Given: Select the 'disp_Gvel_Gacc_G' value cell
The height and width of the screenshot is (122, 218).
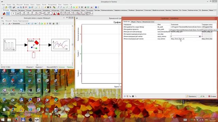Looking at the screenshot, I should pyautogui.click(x=186, y=39).
